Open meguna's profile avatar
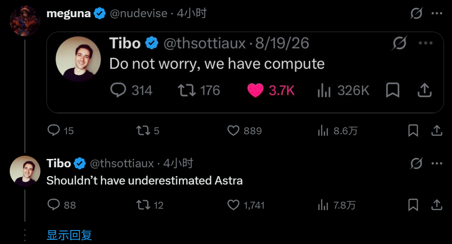This screenshot has height=244, width=452. 25,21
